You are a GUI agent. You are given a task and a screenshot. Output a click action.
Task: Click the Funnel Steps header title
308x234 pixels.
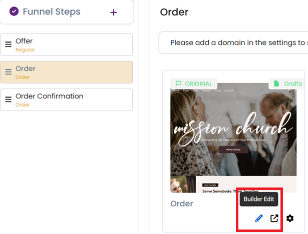coord(51,11)
